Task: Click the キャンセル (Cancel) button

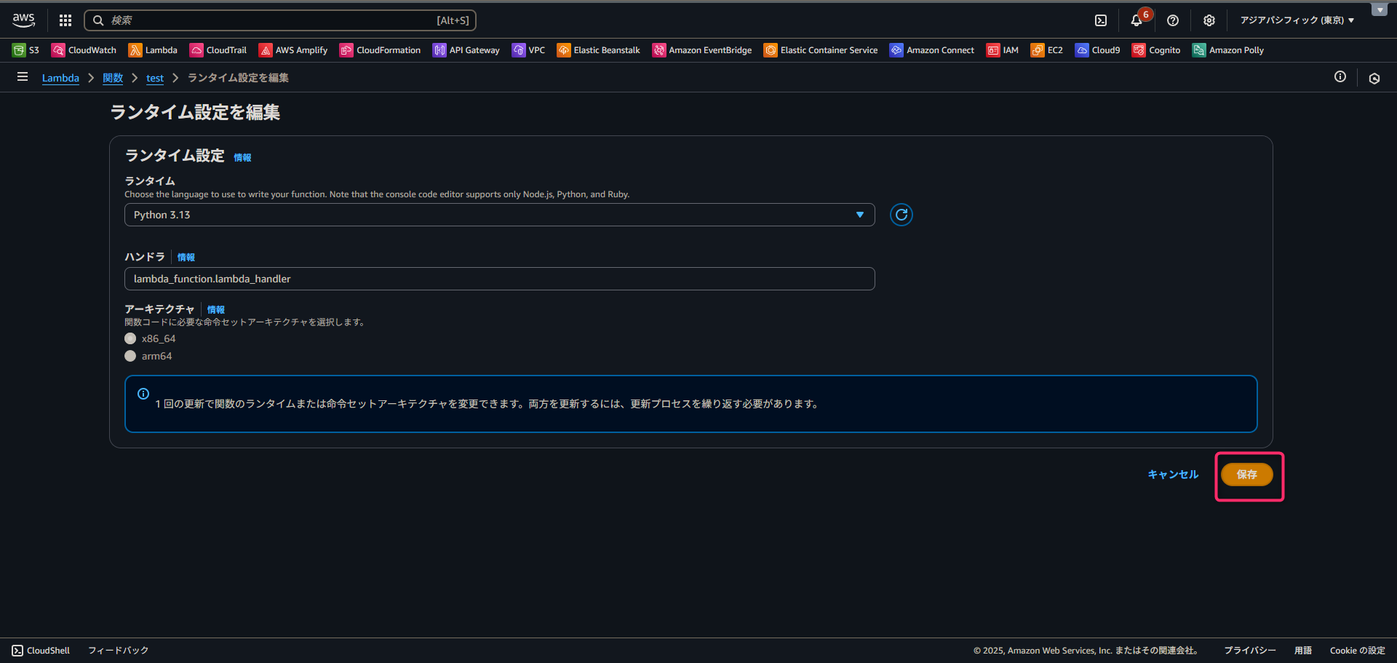Action: pyautogui.click(x=1173, y=475)
